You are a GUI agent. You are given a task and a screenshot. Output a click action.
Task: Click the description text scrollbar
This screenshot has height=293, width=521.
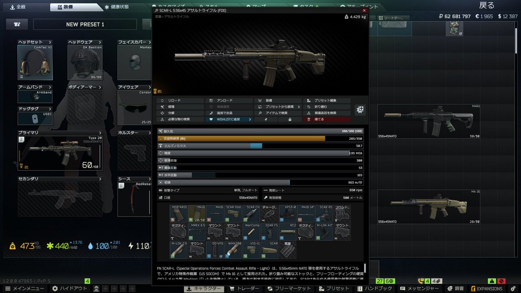coord(365,268)
